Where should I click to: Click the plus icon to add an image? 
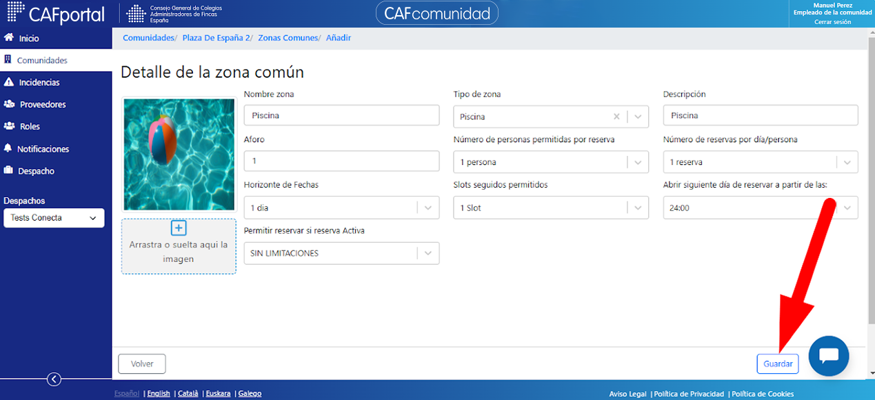179,228
